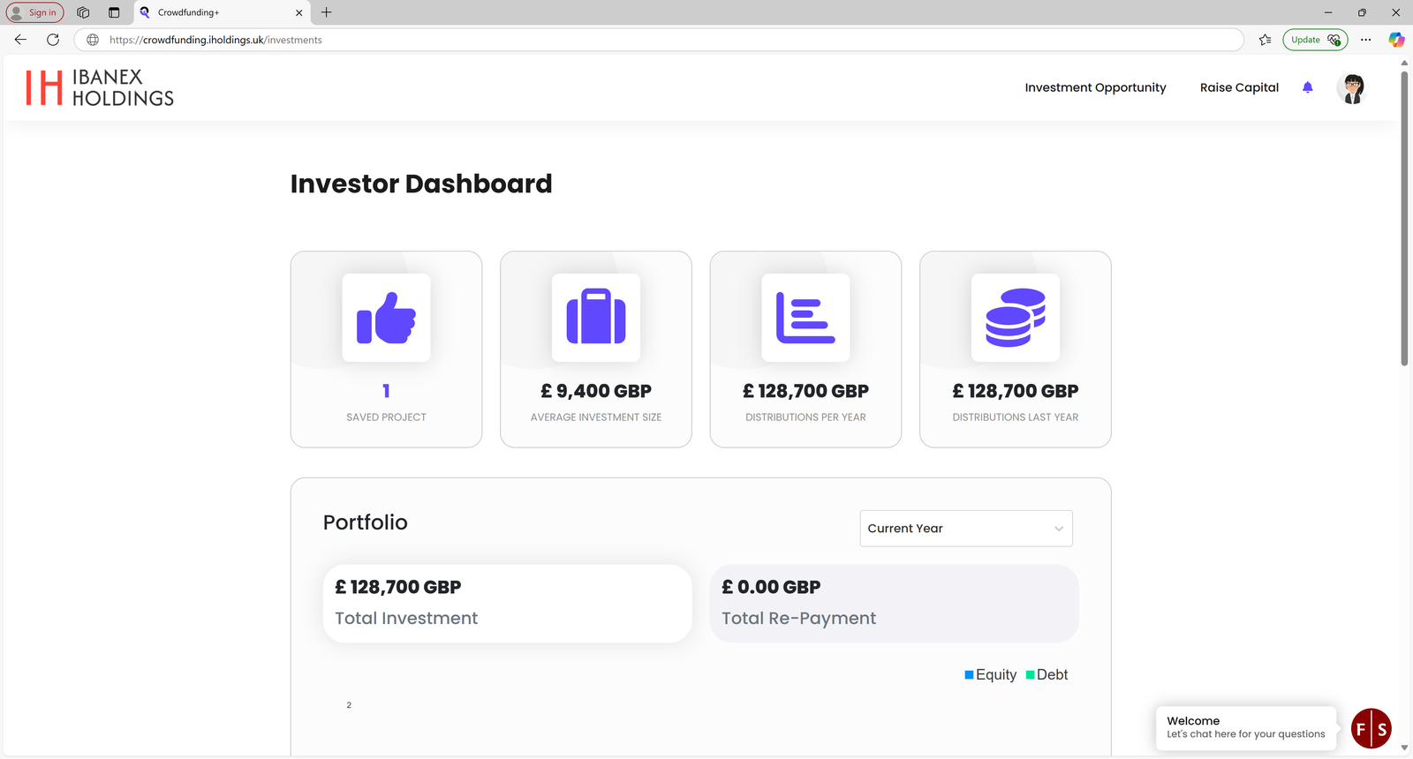Click the coins Distributions Last Year icon
1413x759 pixels.
(1015, 318)
